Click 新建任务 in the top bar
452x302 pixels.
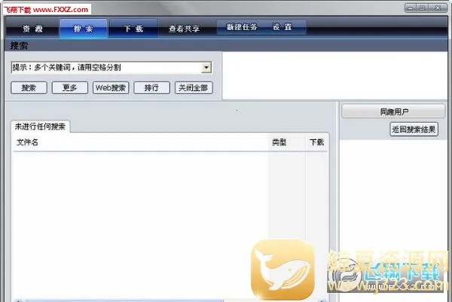click(241, 27)
